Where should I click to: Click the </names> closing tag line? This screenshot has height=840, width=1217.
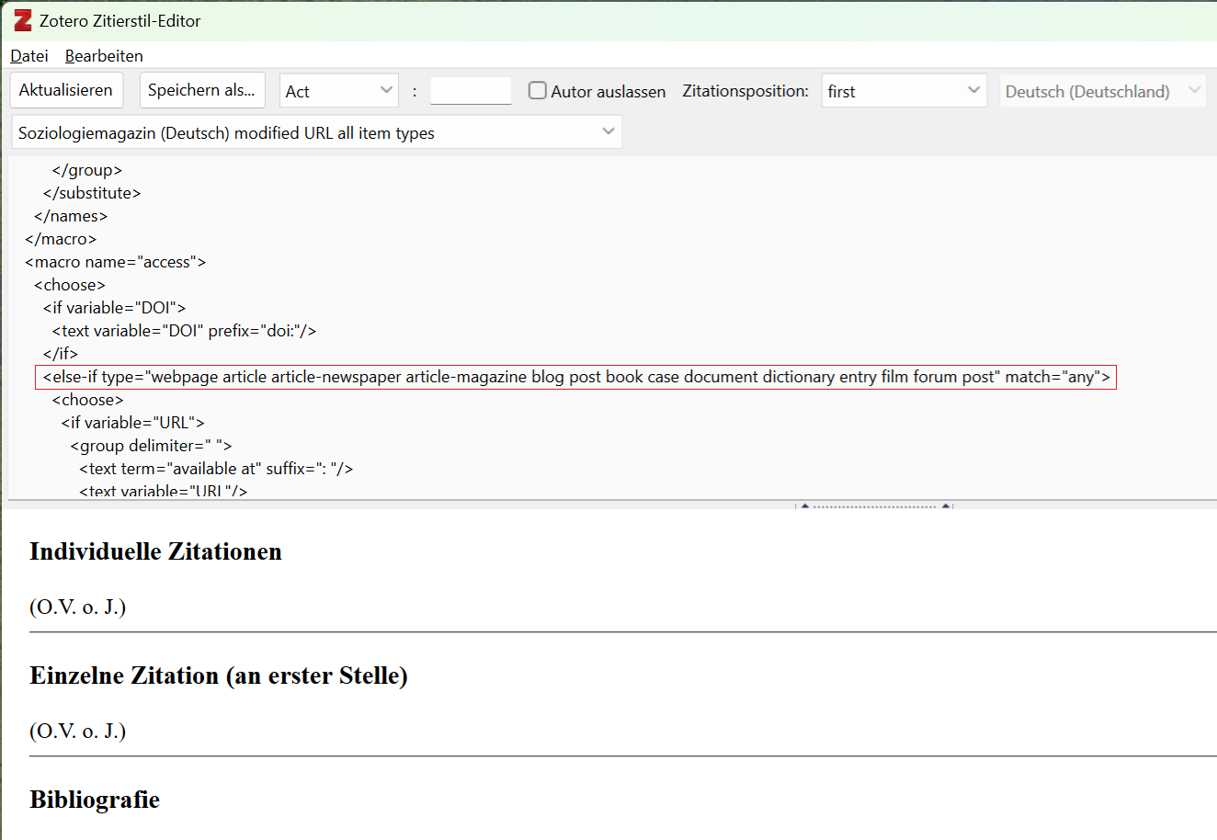(71, 216)
